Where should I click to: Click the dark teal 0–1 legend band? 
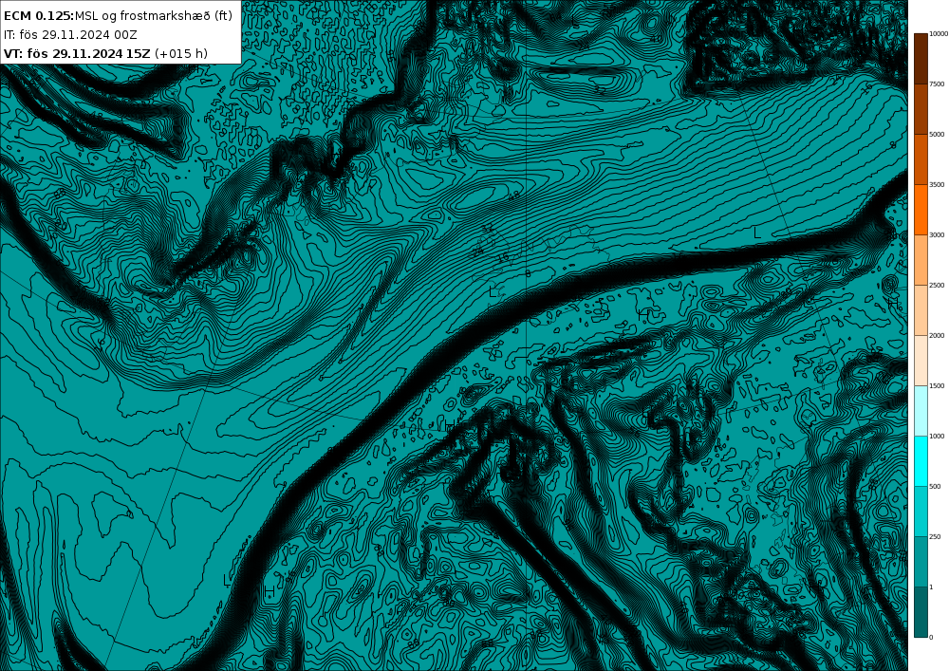click(921, 612)
